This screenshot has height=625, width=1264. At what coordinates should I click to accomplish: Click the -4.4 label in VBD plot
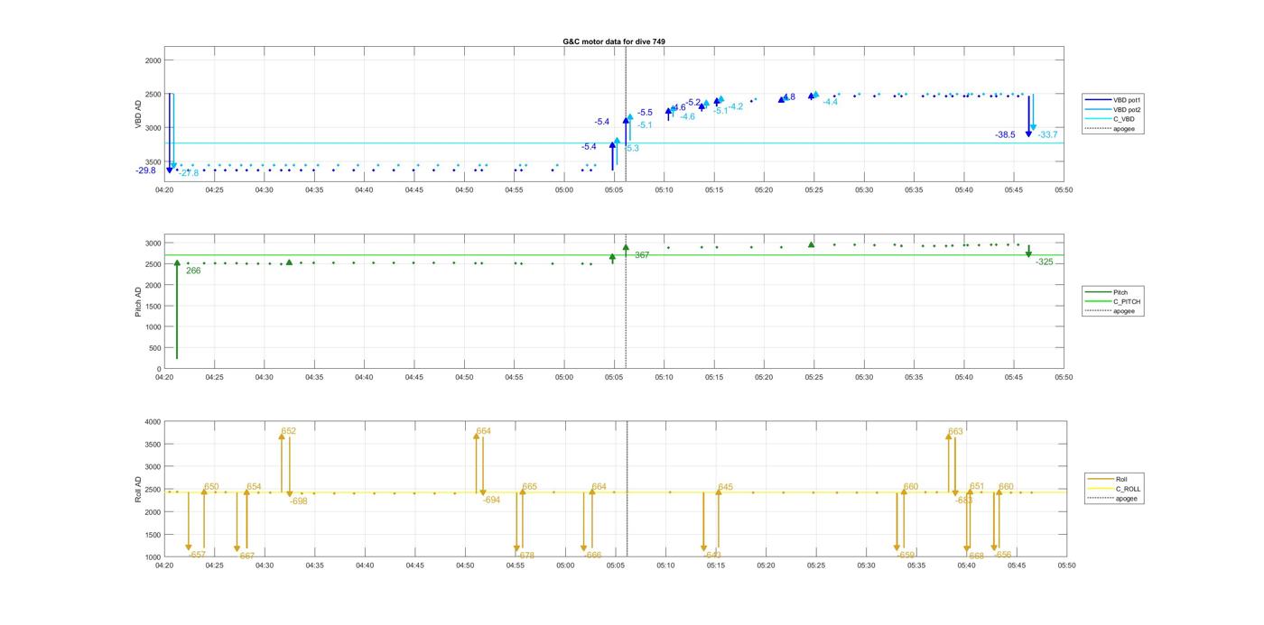point(830,102)
